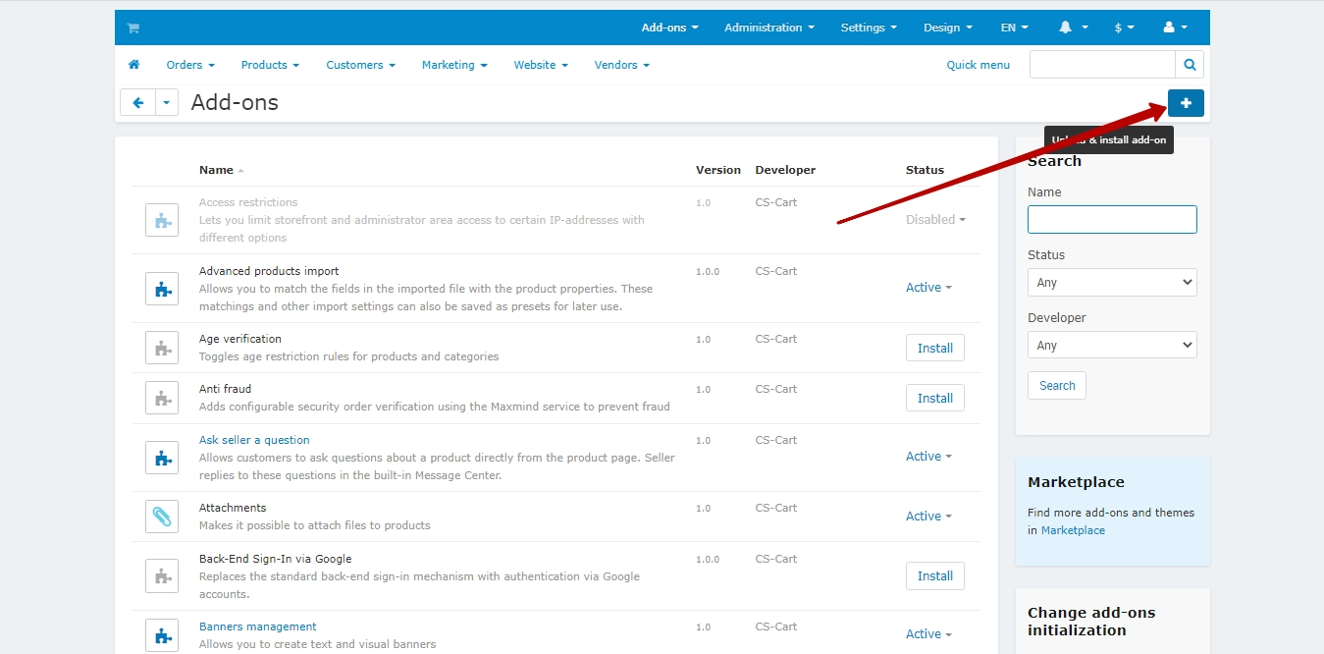Click the search magnifier button
Screen dimensions: 1324x654
pos(1190,65)
